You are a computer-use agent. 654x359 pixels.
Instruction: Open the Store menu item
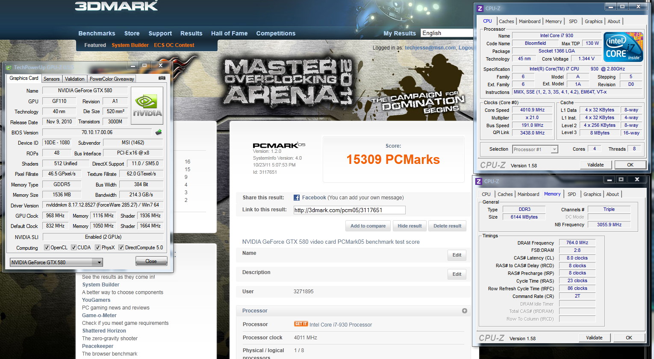(132, 33)
